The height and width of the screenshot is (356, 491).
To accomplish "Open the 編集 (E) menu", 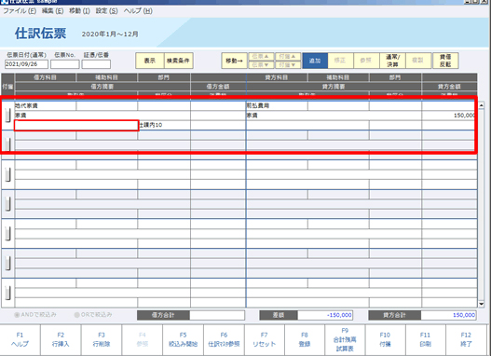I will click(x=52, y=11).
